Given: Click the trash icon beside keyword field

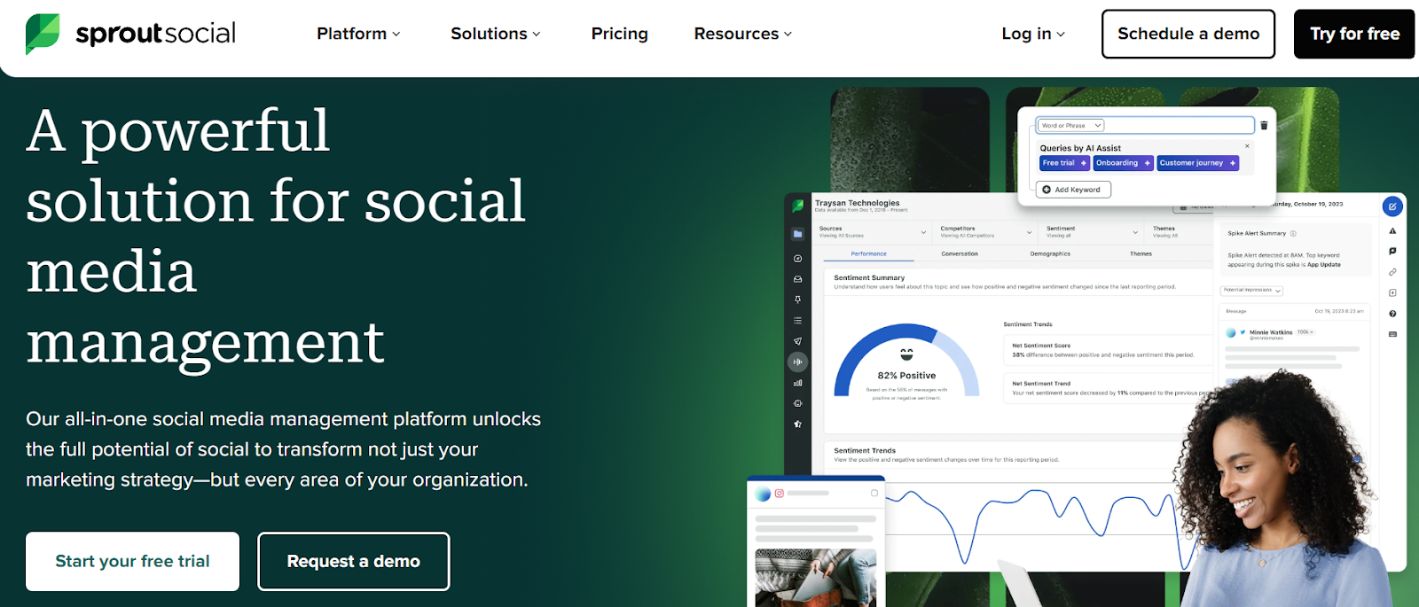Looking at the screenshot, I should tap(1264, 126).
